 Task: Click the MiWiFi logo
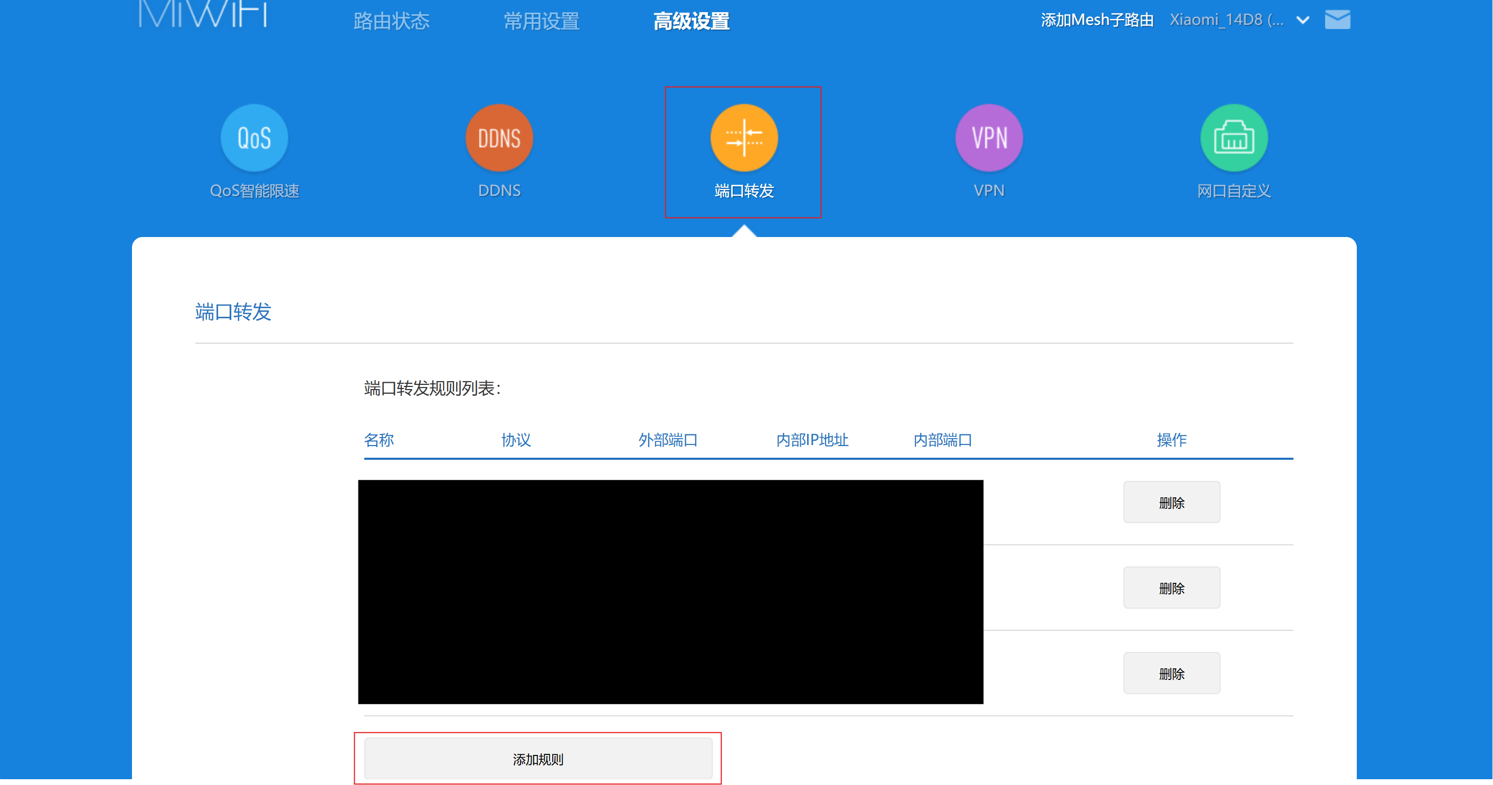click(x=203, y=14)
